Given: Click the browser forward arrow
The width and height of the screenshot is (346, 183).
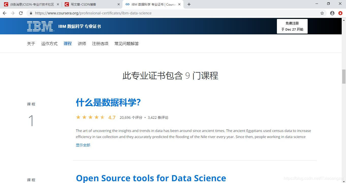Looking at the screenshot, I should click(x=13, y=13).
